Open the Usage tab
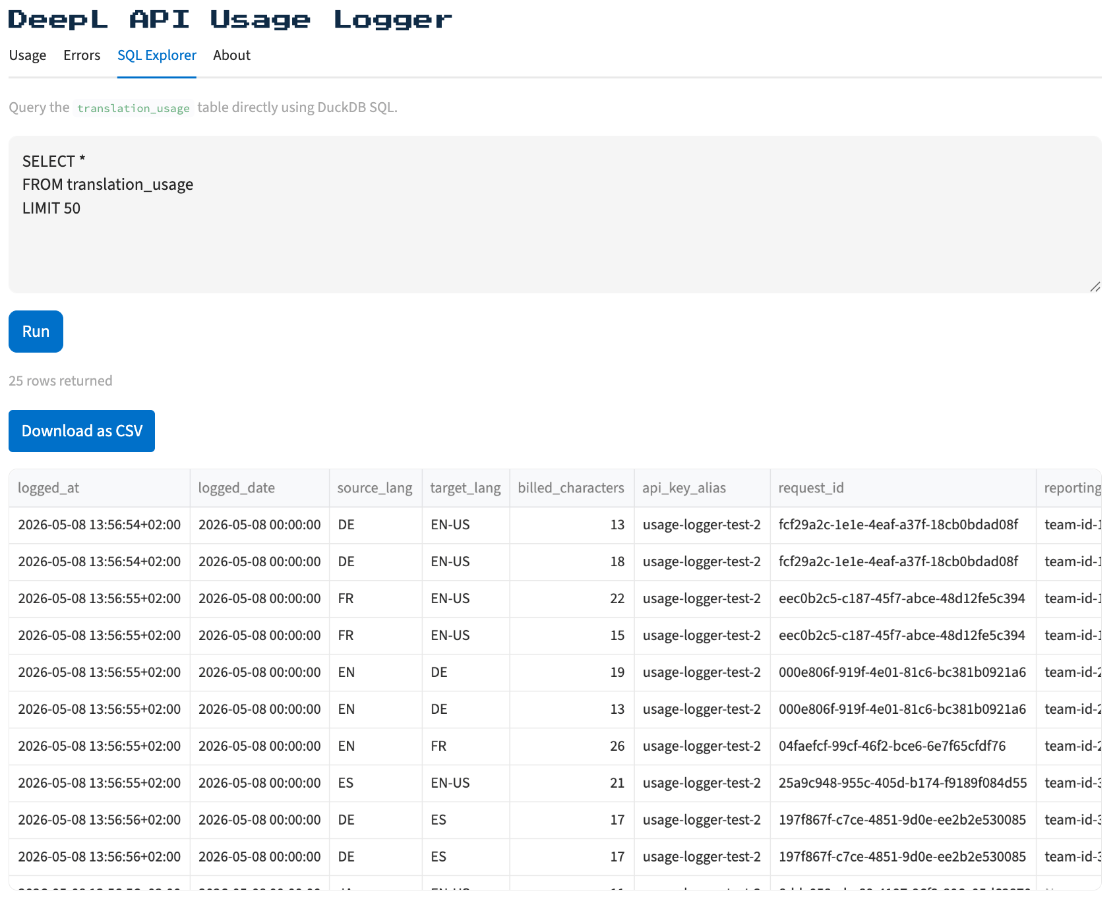Image resolution: width=1117 pixels, height=903 pixels. (28, 55)
